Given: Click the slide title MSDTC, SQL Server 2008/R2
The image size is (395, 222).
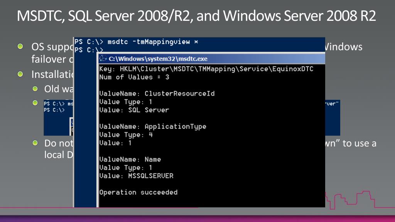Looking at the screenshot, I should (196, 15).
